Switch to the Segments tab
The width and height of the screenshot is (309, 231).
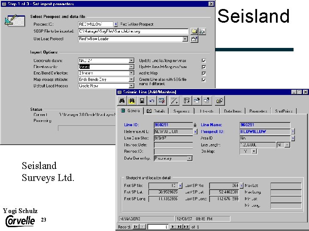(x=181, y=111)
